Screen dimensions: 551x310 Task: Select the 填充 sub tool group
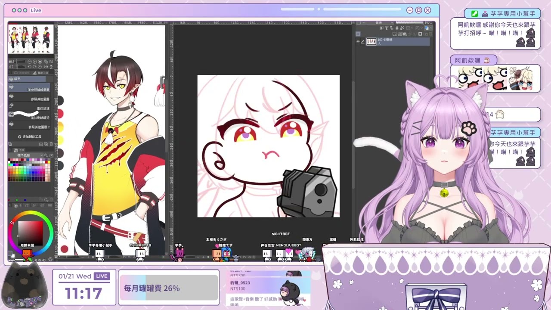pyautogui.click(x=27, y=79)
